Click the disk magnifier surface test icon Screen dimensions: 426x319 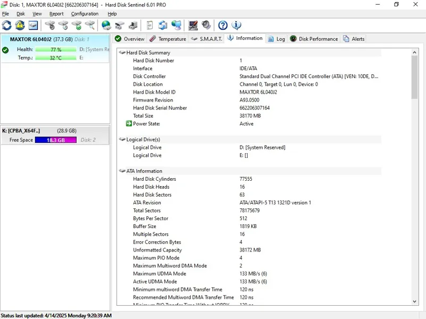(x=90, y=26)
